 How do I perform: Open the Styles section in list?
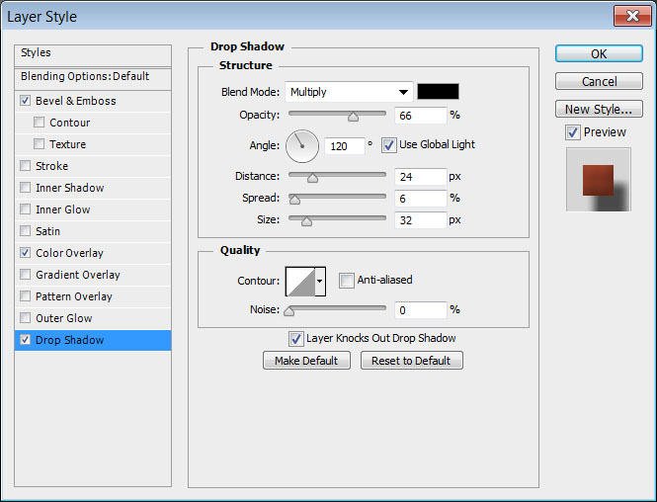tap(37, 52)
